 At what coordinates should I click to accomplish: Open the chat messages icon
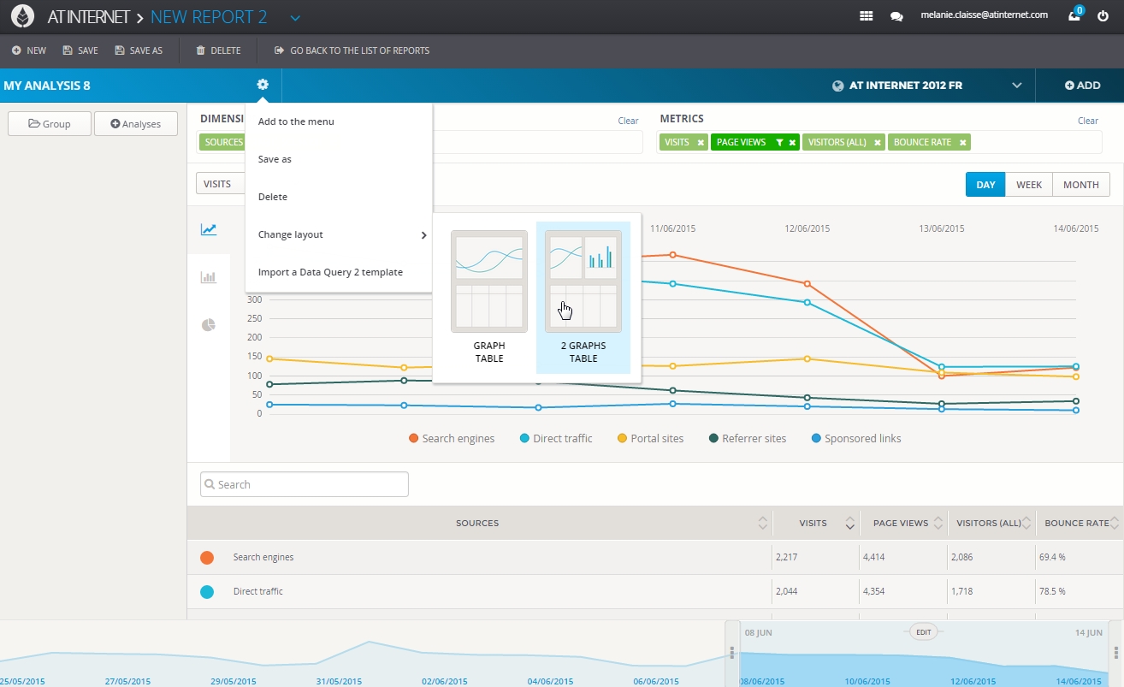tap(896, 16)
